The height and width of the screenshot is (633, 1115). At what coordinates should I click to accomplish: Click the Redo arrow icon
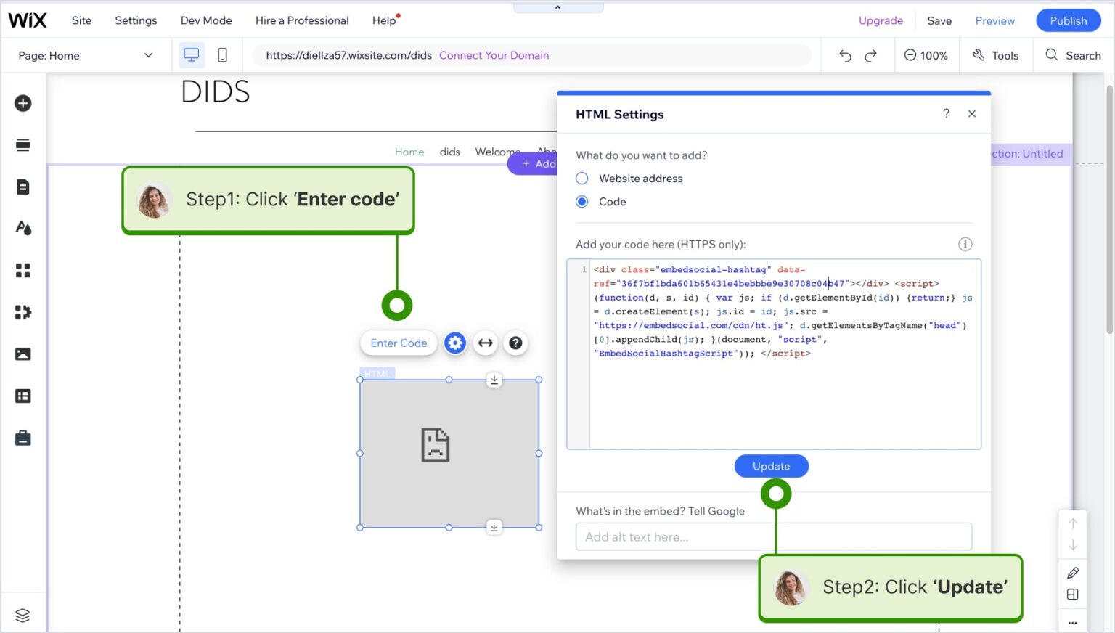(x=870, y=56)
